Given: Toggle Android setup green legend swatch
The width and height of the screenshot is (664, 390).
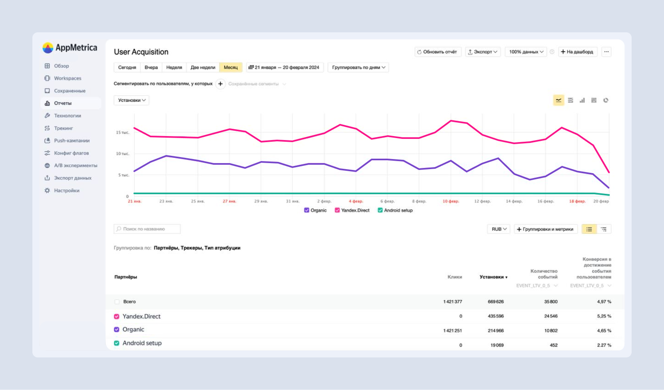Looking at the screenshot, I should click(380, 210).
